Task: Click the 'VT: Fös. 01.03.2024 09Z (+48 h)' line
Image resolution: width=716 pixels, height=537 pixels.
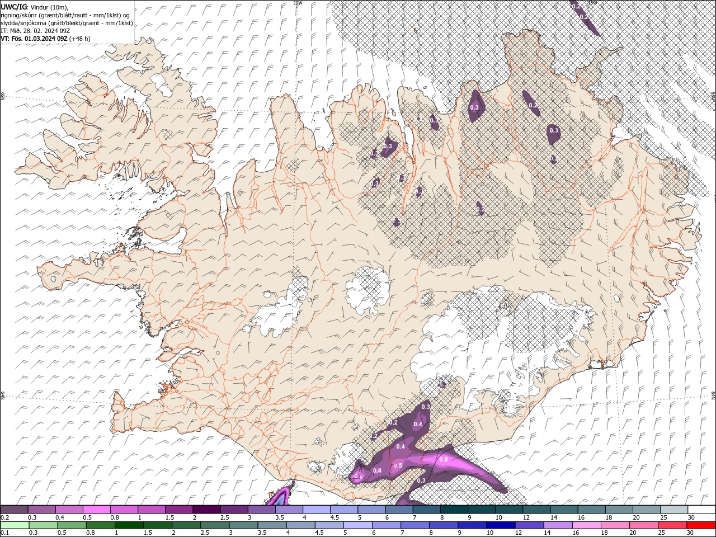Action: tap(46, 39)
